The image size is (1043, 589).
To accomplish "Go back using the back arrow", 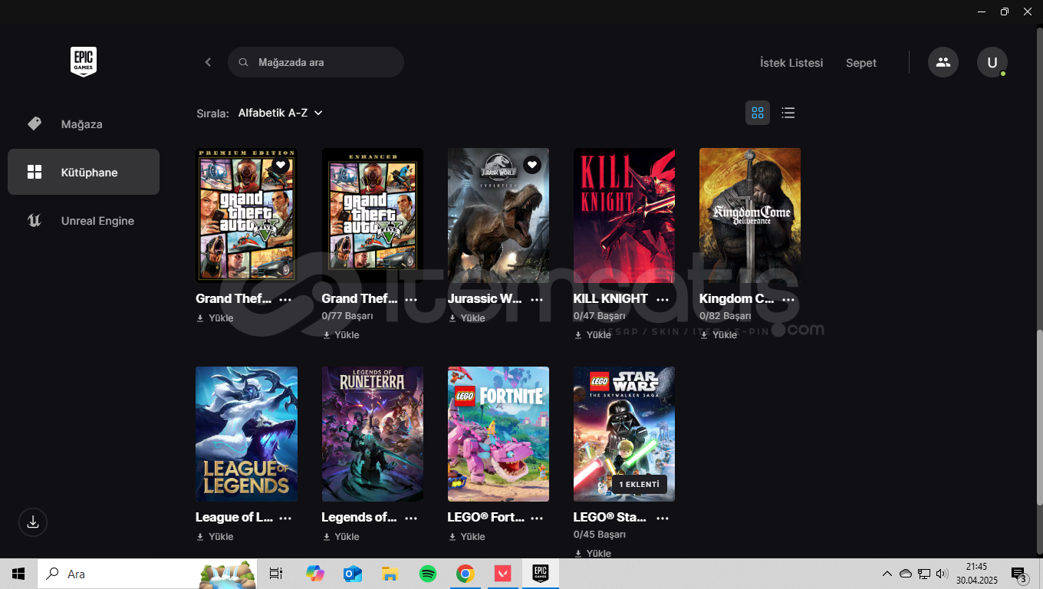I will [208, 62].
